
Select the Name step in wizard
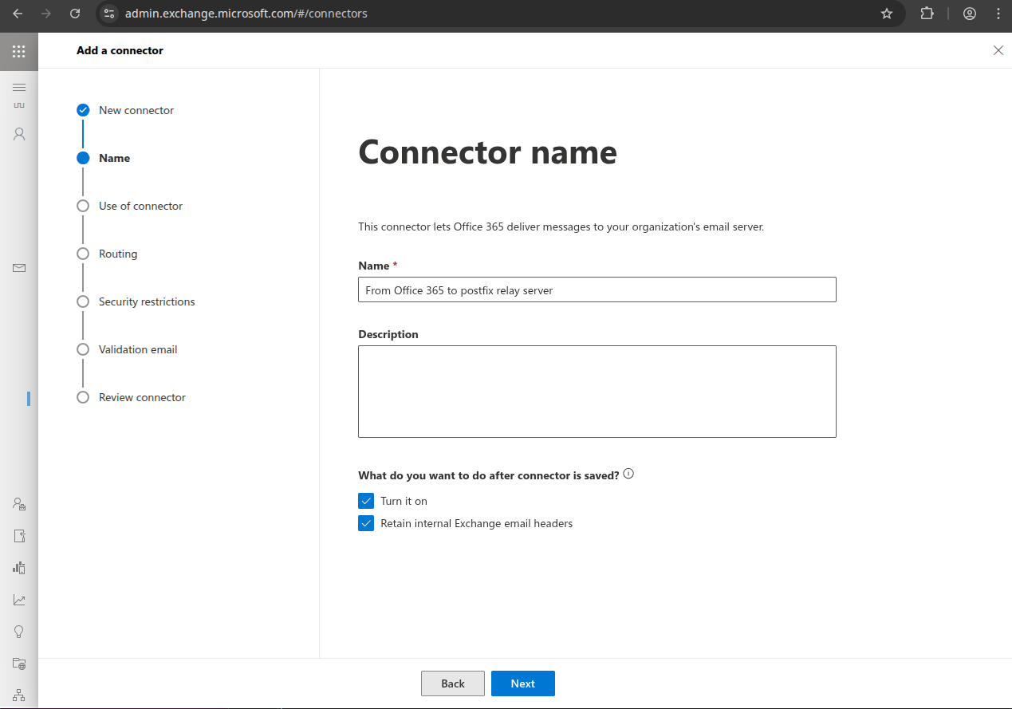(104, 158)
